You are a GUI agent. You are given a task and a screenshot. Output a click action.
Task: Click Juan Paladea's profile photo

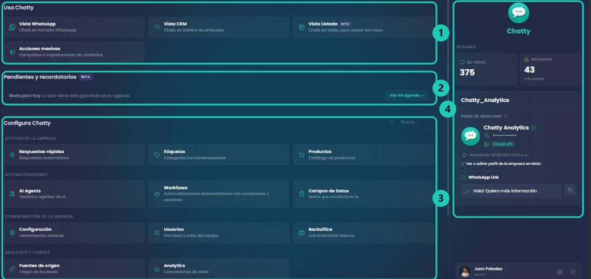coord(465,272)
